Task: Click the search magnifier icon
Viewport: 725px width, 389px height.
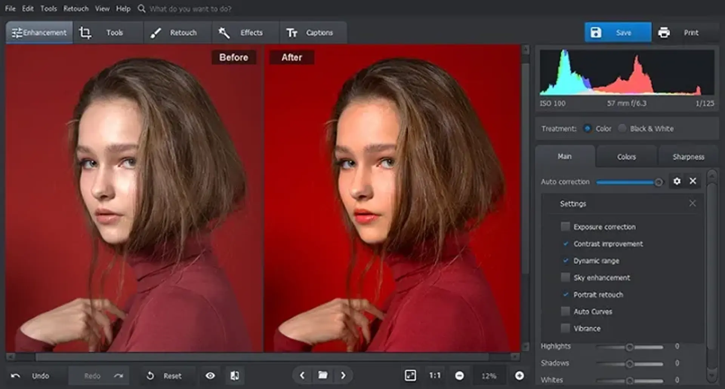Action: tap(141, 8)
